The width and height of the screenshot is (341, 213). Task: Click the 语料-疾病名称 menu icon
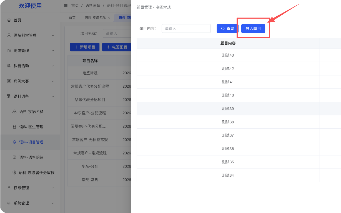14,112
